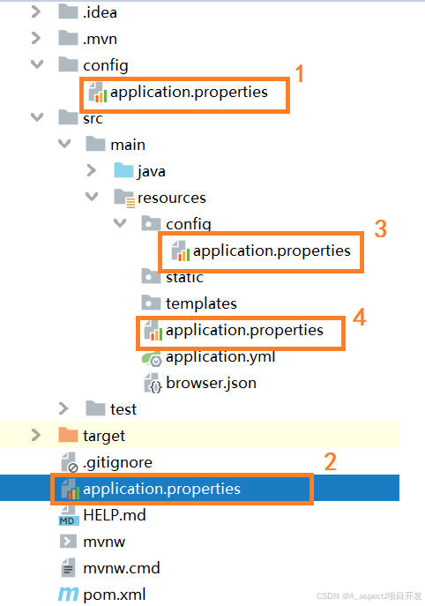Collapse the src folder
Screen dimensions: 425x606
[37, 116]
